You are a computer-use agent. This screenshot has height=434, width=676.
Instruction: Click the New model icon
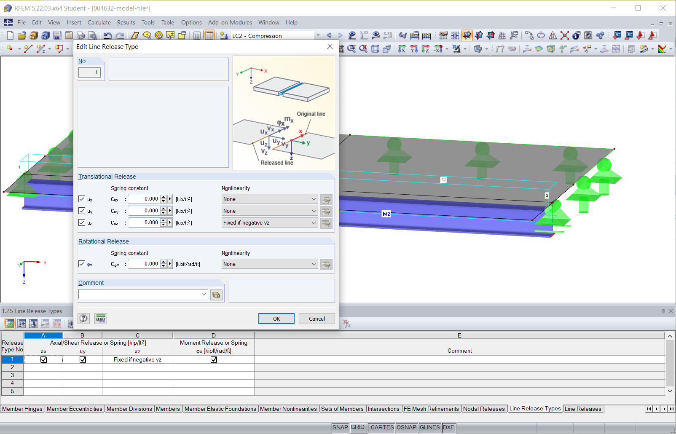(x=10, y=35)
